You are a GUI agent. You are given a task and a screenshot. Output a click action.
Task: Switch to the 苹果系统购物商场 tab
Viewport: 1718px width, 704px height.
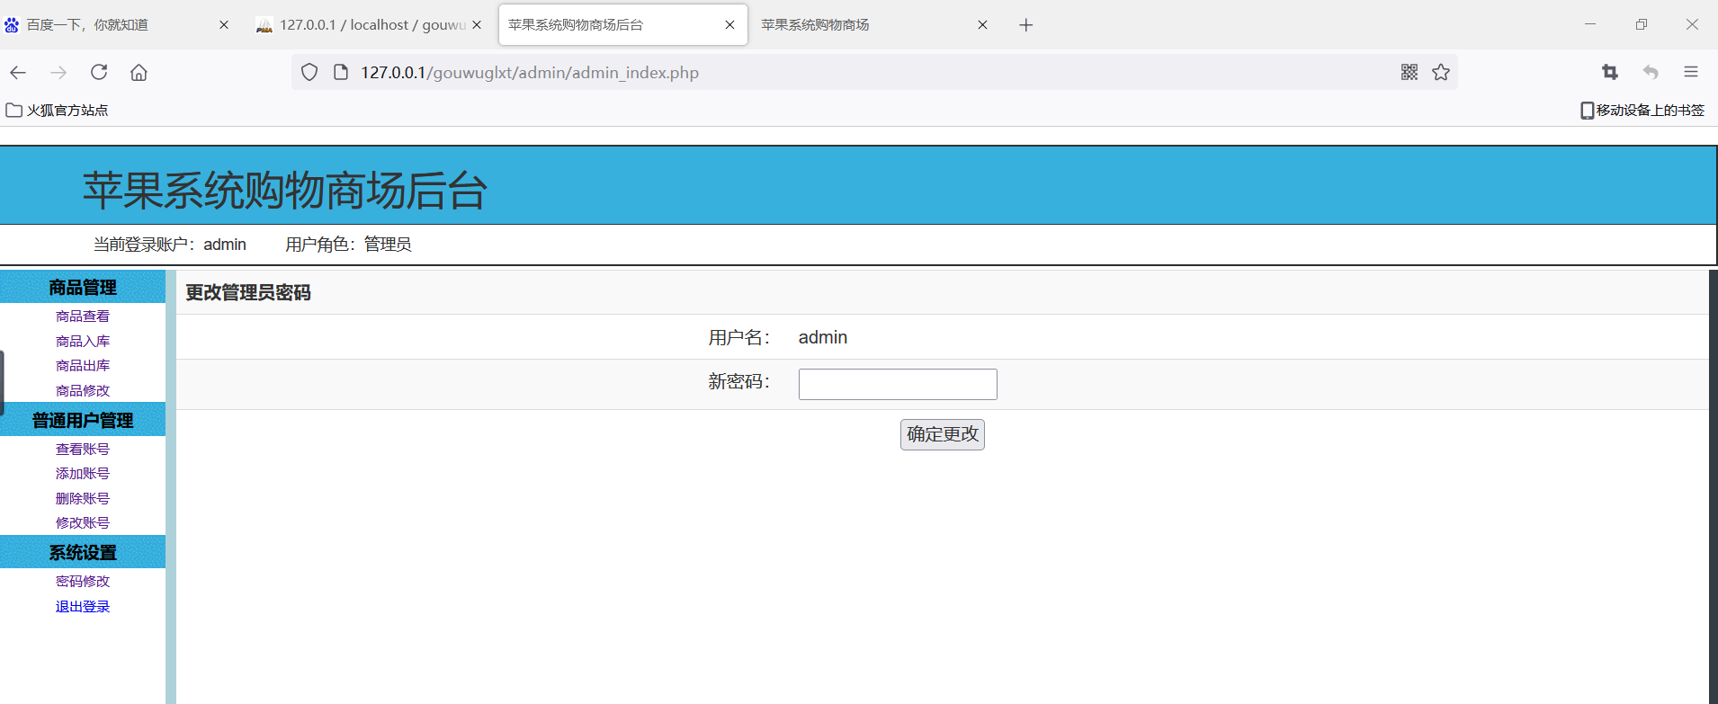(872, 25)
